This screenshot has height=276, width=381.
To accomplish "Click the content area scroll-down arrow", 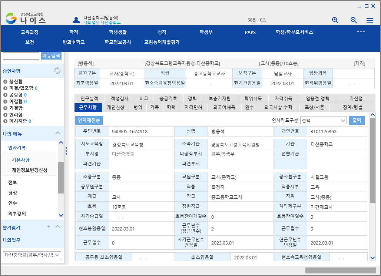I will (372, 258).
